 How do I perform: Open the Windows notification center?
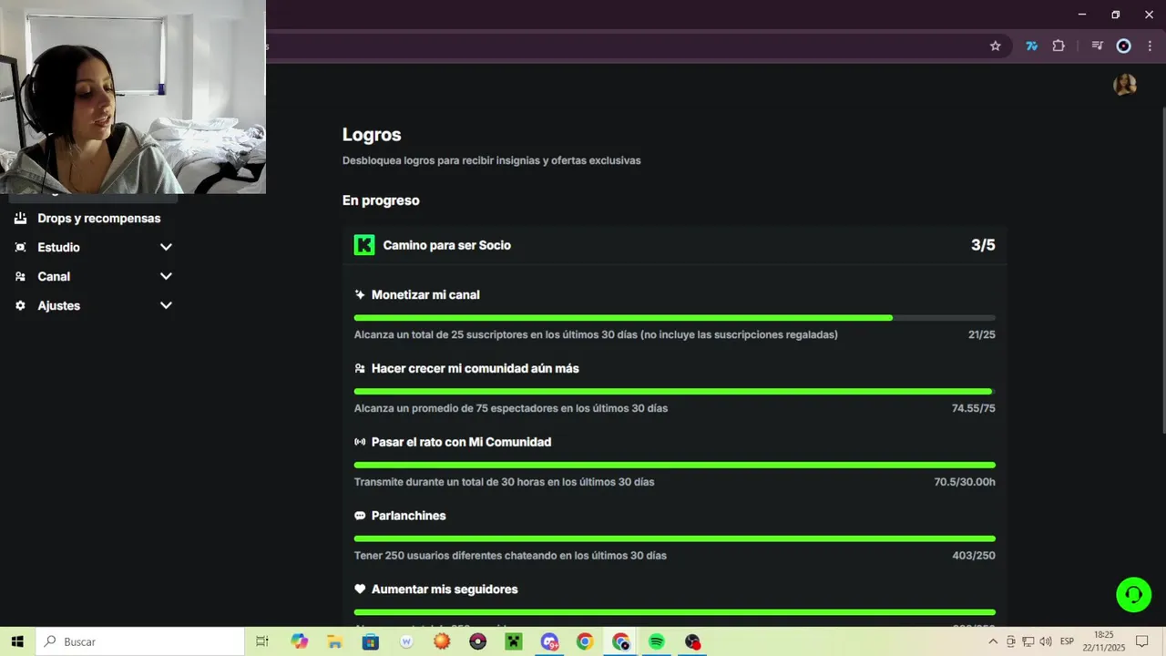[x=1141, y=642]
